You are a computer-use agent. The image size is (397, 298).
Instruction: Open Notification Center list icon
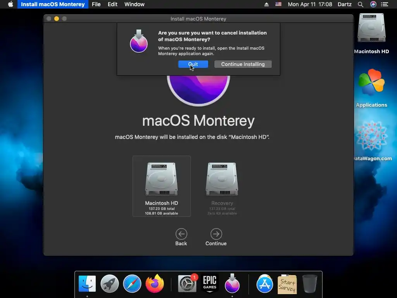tap(385, 4)
